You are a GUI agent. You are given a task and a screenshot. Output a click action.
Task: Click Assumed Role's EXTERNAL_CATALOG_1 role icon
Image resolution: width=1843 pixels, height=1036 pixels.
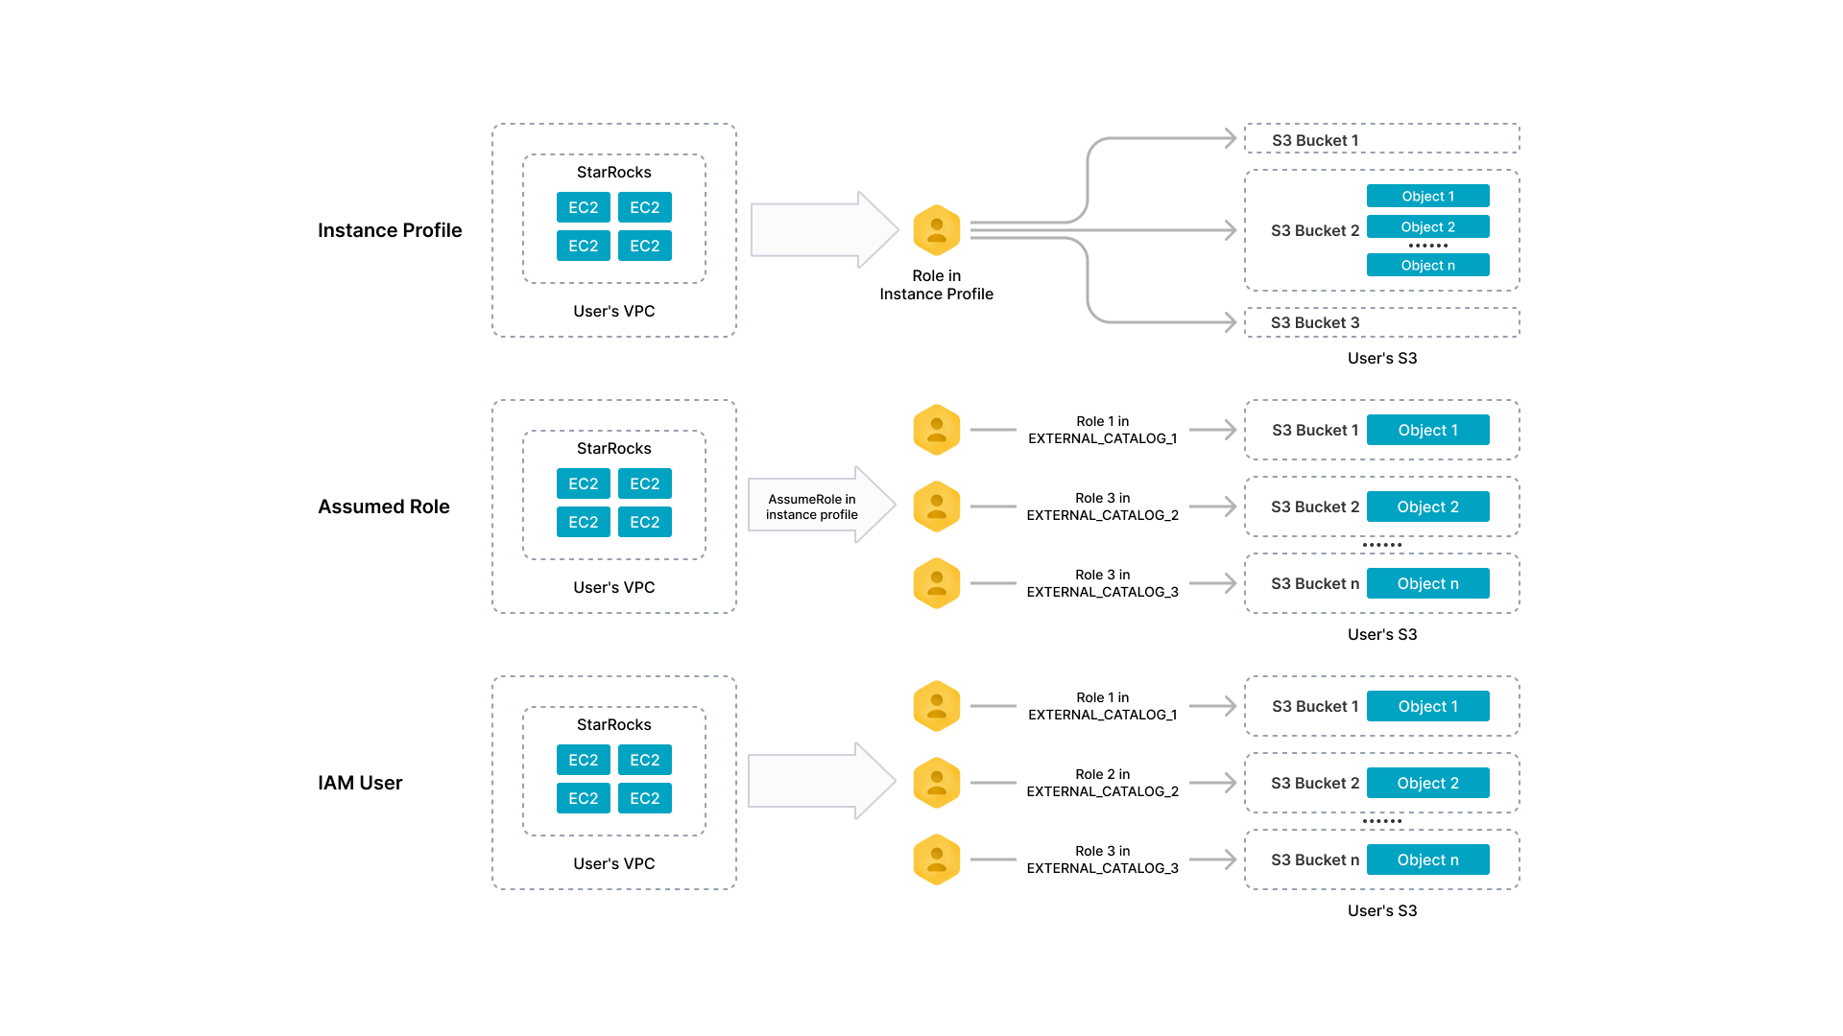coord(937,430)
